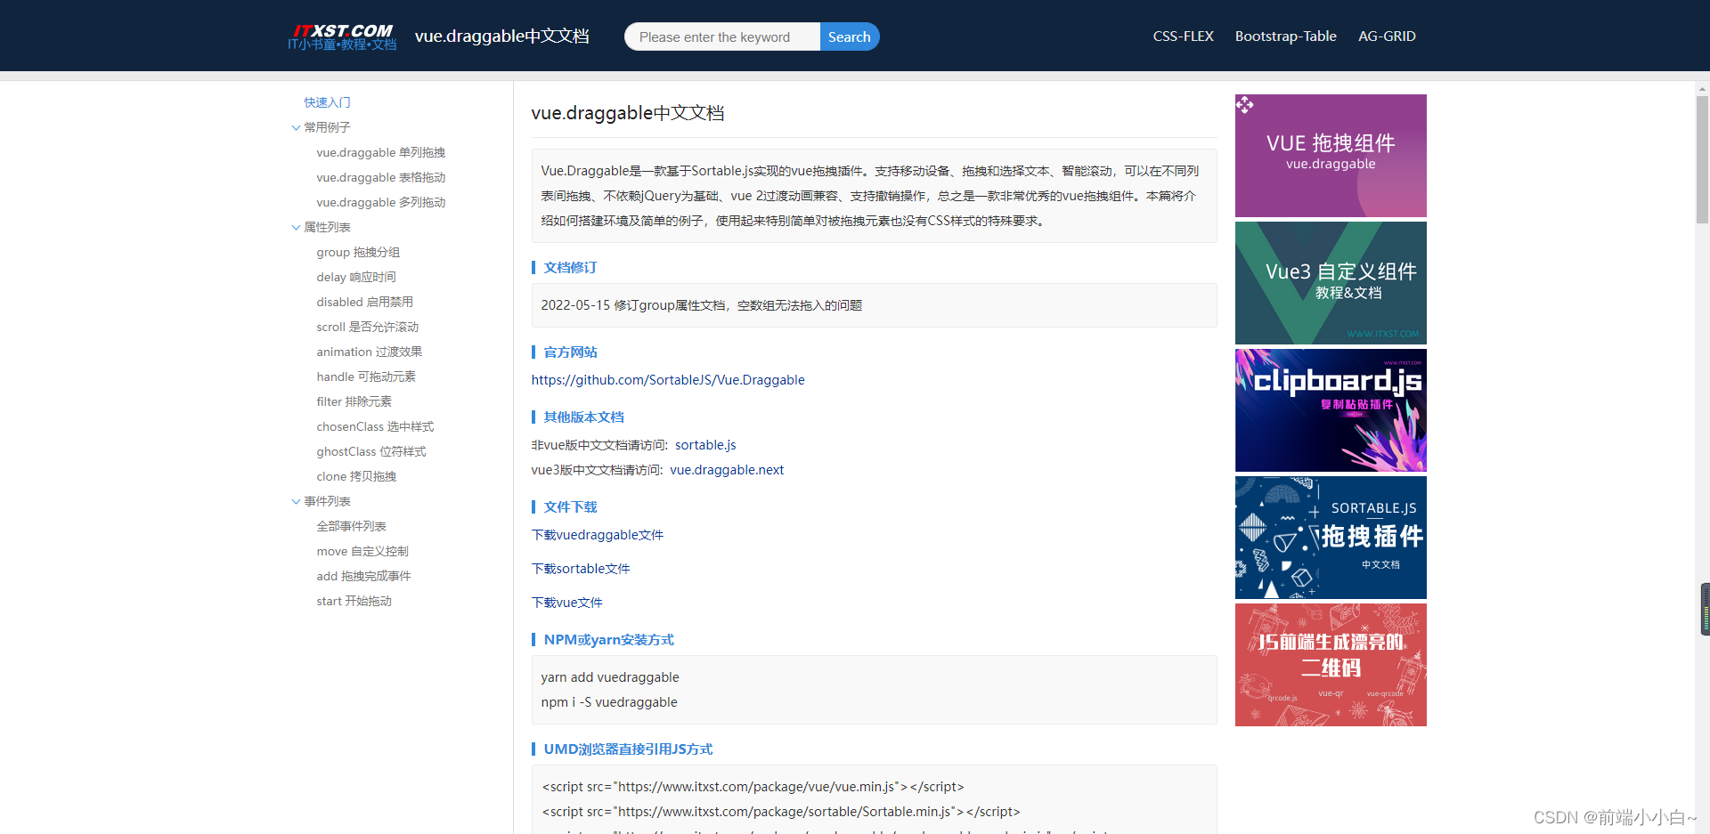The image size is (1710, 834).
Task: Open the clipboard.js banner ad
Action: pos(1330,410)
